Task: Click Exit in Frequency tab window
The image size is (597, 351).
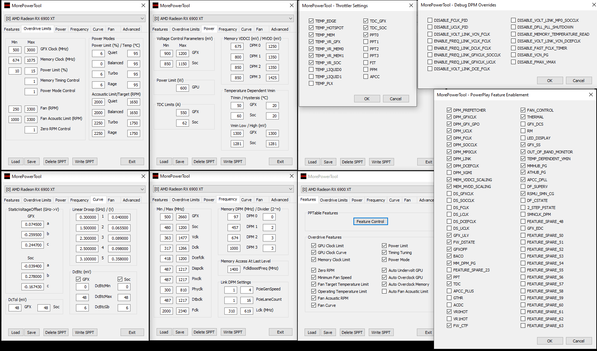Action: (280, 332)
